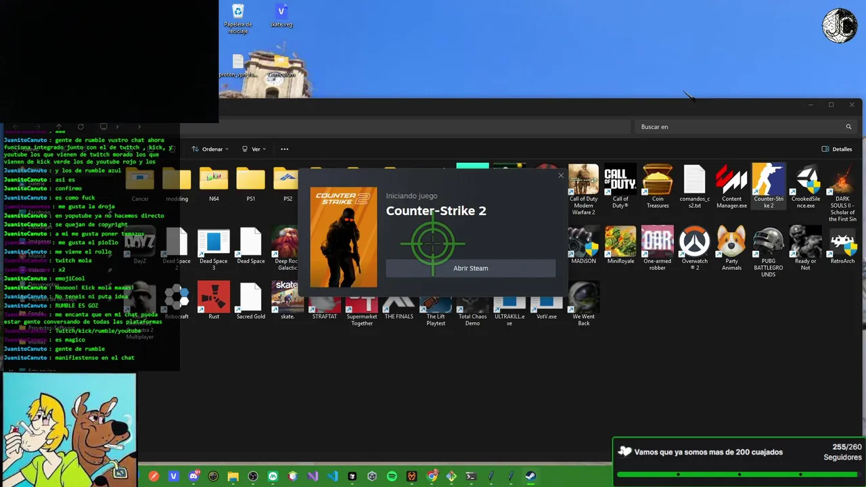The image size is (866, 487).
Task: Select the comandos_cs2.txt file
Action: click(695, 187)
